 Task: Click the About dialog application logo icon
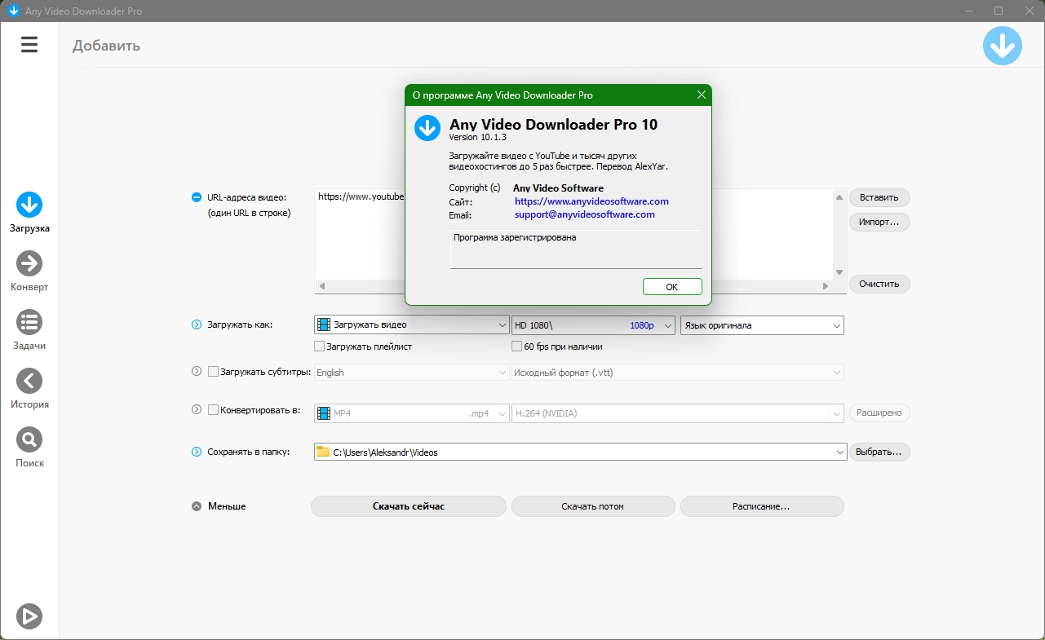click(427, 128)
